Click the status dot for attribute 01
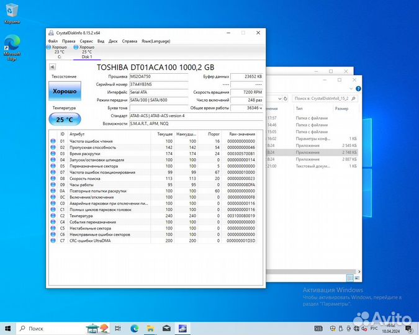This screenshot has height=335, width=419. coord(53,141)
